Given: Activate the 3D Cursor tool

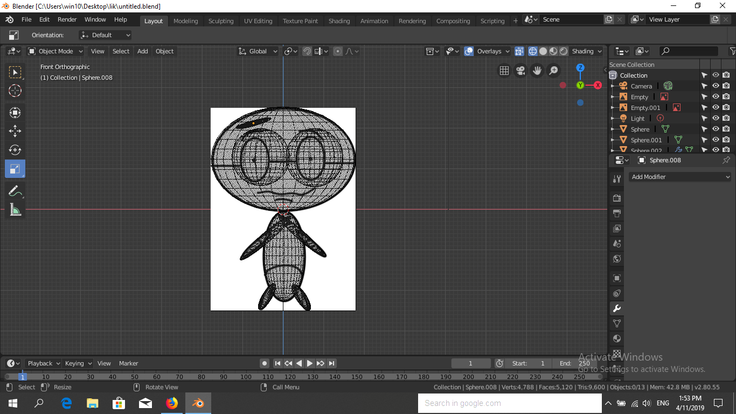Looking at the screenshot, I should (x=15, y=91).
